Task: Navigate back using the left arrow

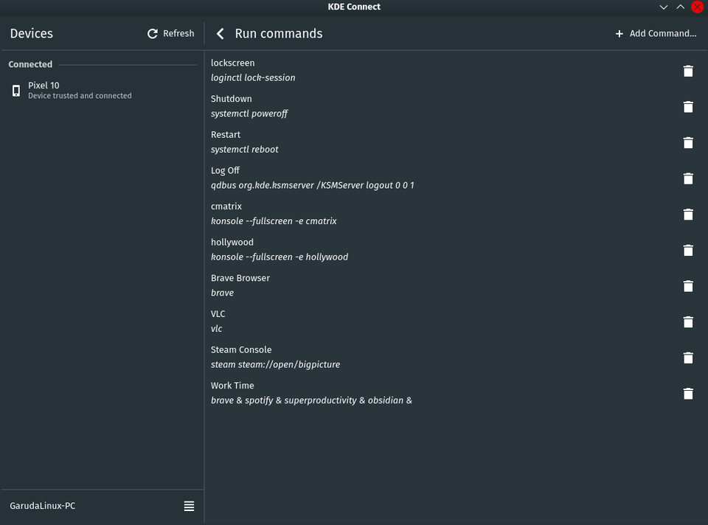Action: point(219,33)
